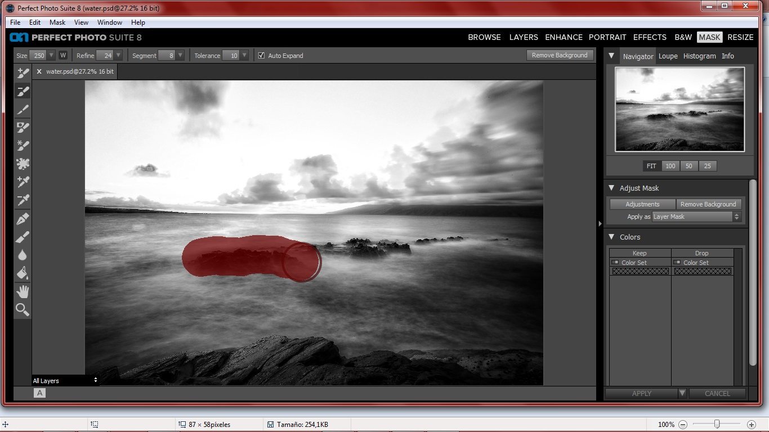Pick the Keep color eyedropper tool
Image resolution: width=769 pixels, height=432 pixels.
coord(23,181)
